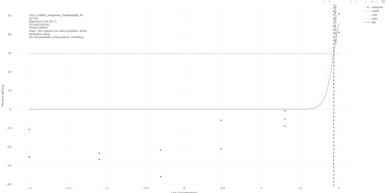This screenshot has height=193, width=386.
Task: Enable show closest data on hover
Action: 372,2
